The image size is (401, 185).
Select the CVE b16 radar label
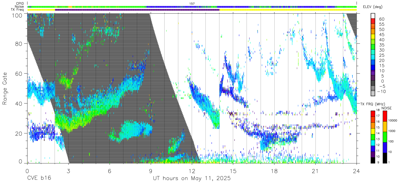pos(39,178)
